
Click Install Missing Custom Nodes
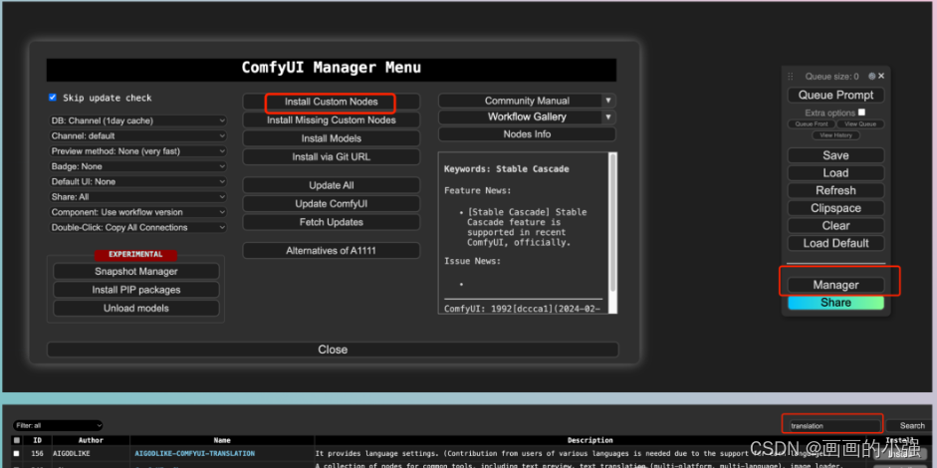tap(331, 120)
